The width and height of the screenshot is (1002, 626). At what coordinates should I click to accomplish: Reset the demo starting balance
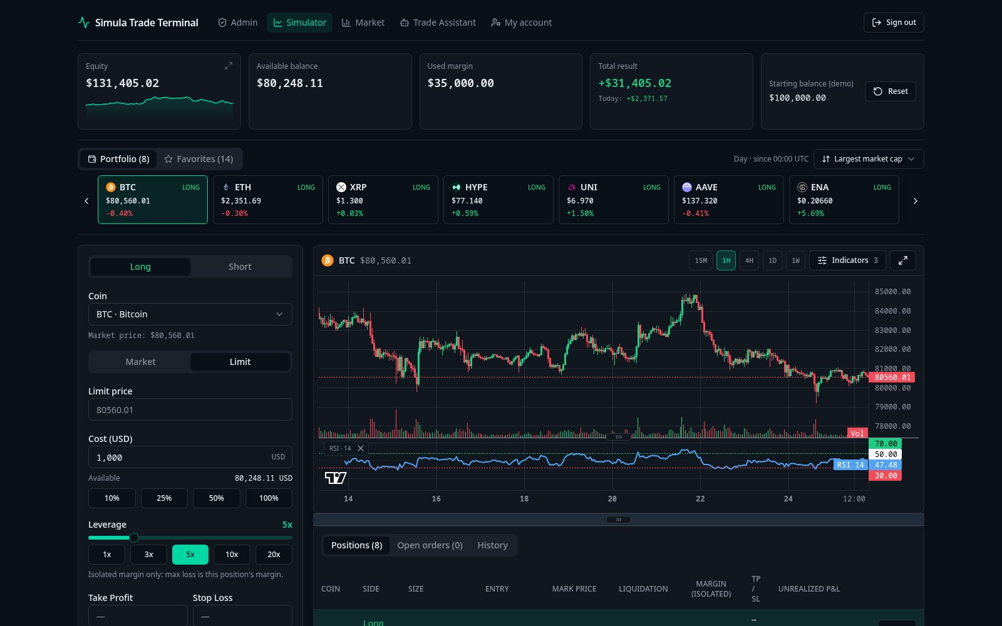tap(891, 91)
